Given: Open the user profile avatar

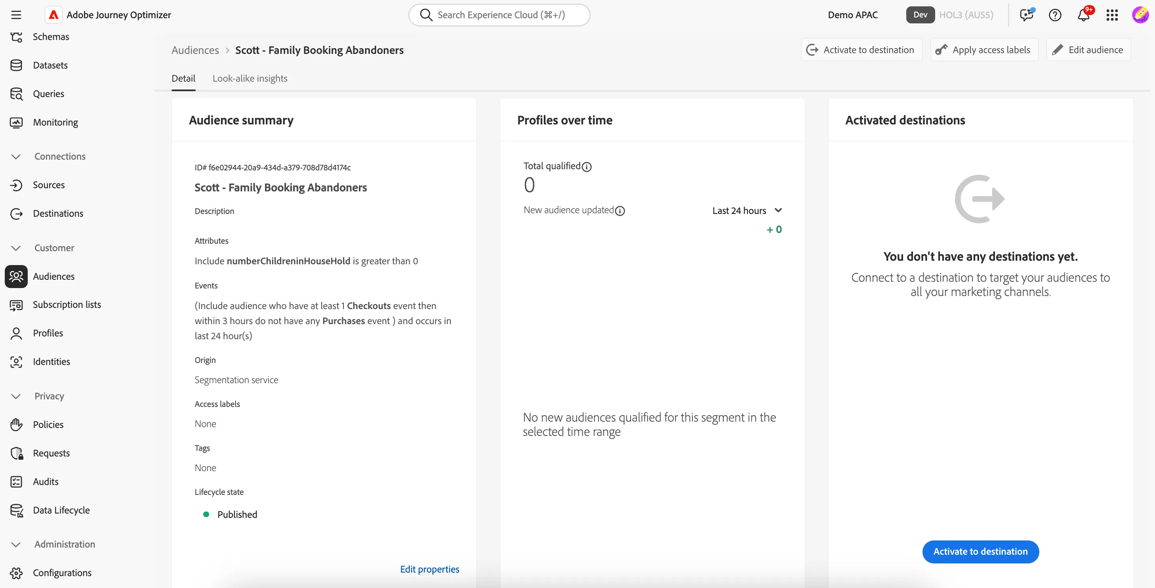Looking at the screenshot, I should click(x=1140, y=15).
